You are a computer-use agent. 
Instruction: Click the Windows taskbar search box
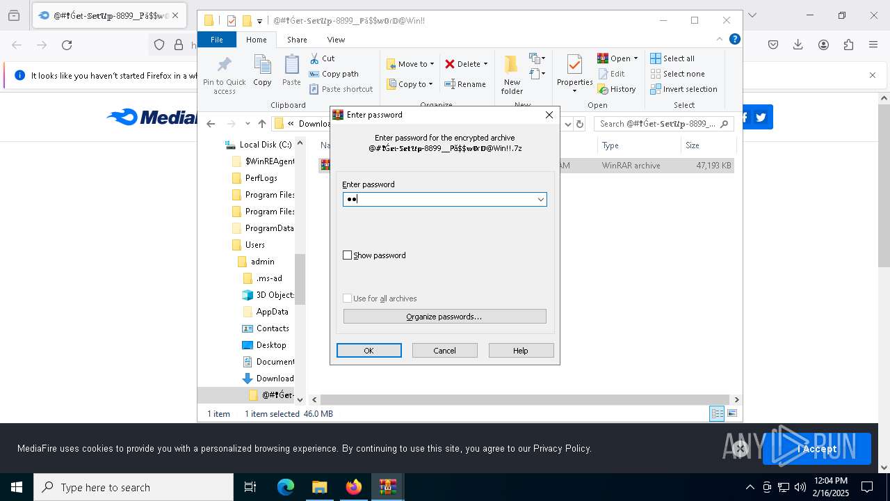tap(133, 487)
